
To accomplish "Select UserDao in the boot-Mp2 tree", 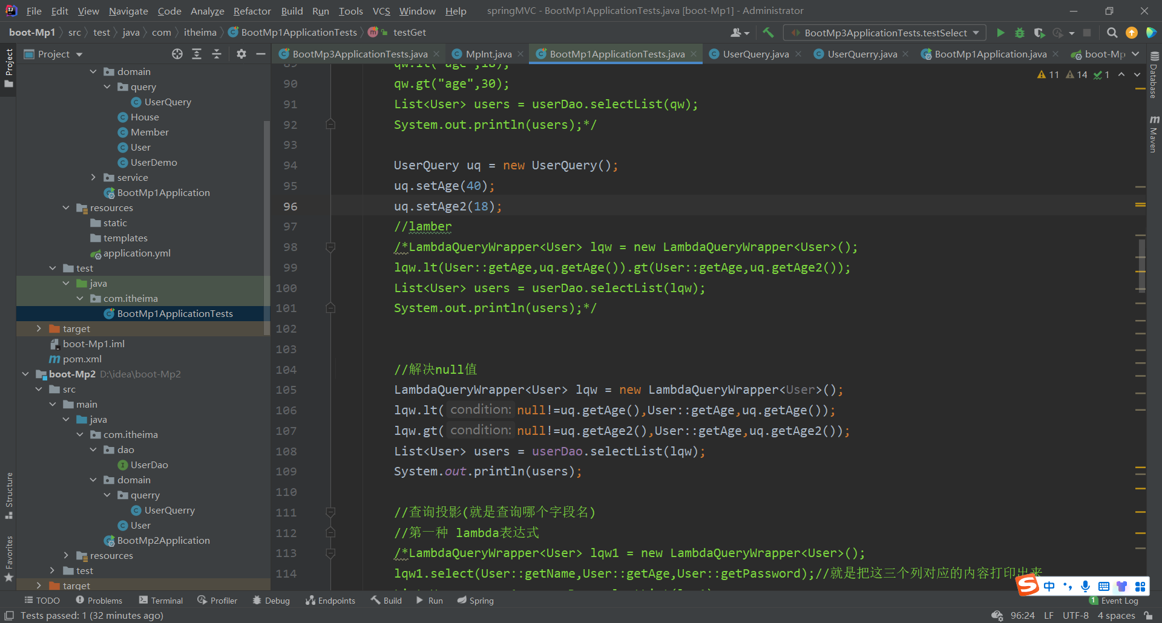I will click(x=149, y=465).
